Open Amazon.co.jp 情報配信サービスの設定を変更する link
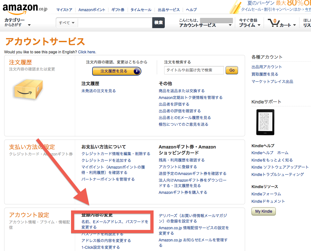311x251 pixels. coord(194,231)
